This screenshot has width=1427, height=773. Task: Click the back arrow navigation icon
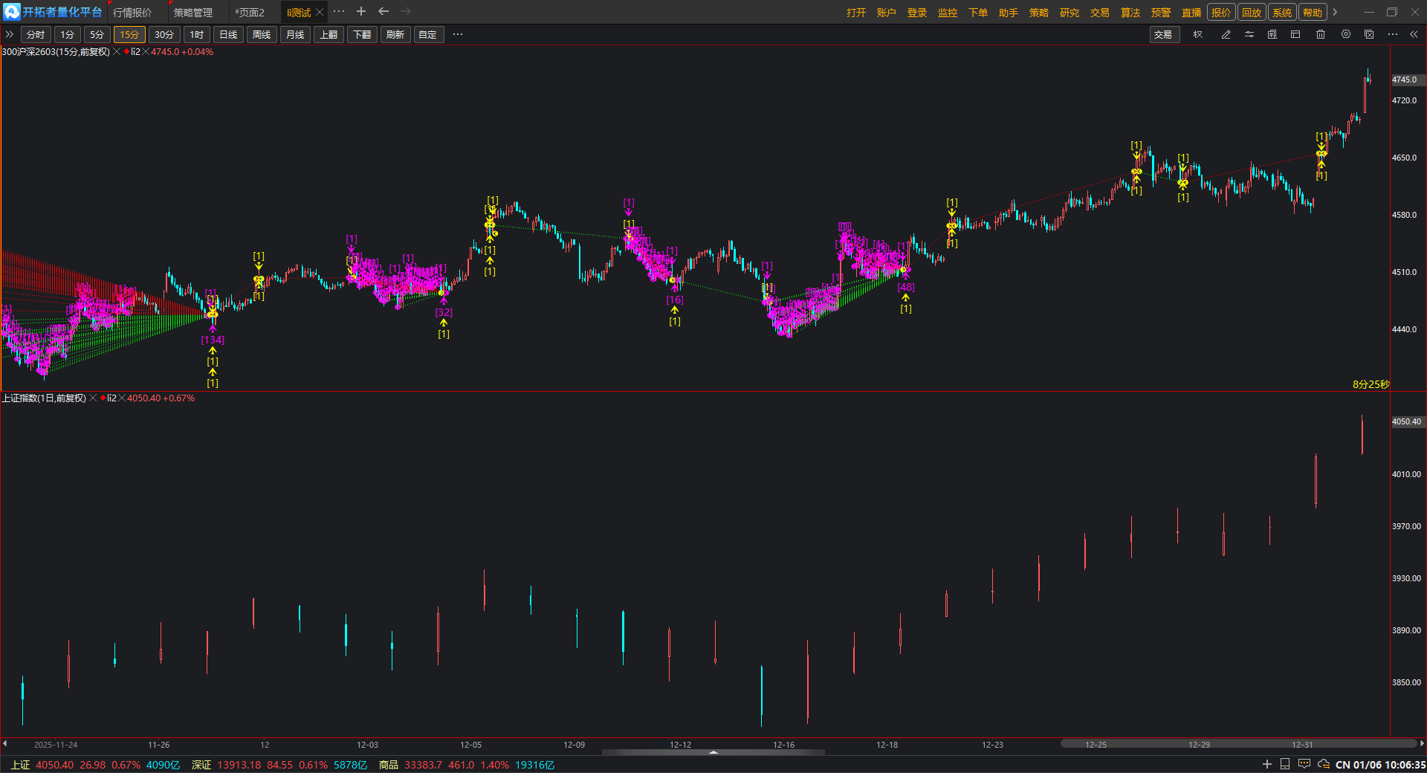tap(384, 12)
